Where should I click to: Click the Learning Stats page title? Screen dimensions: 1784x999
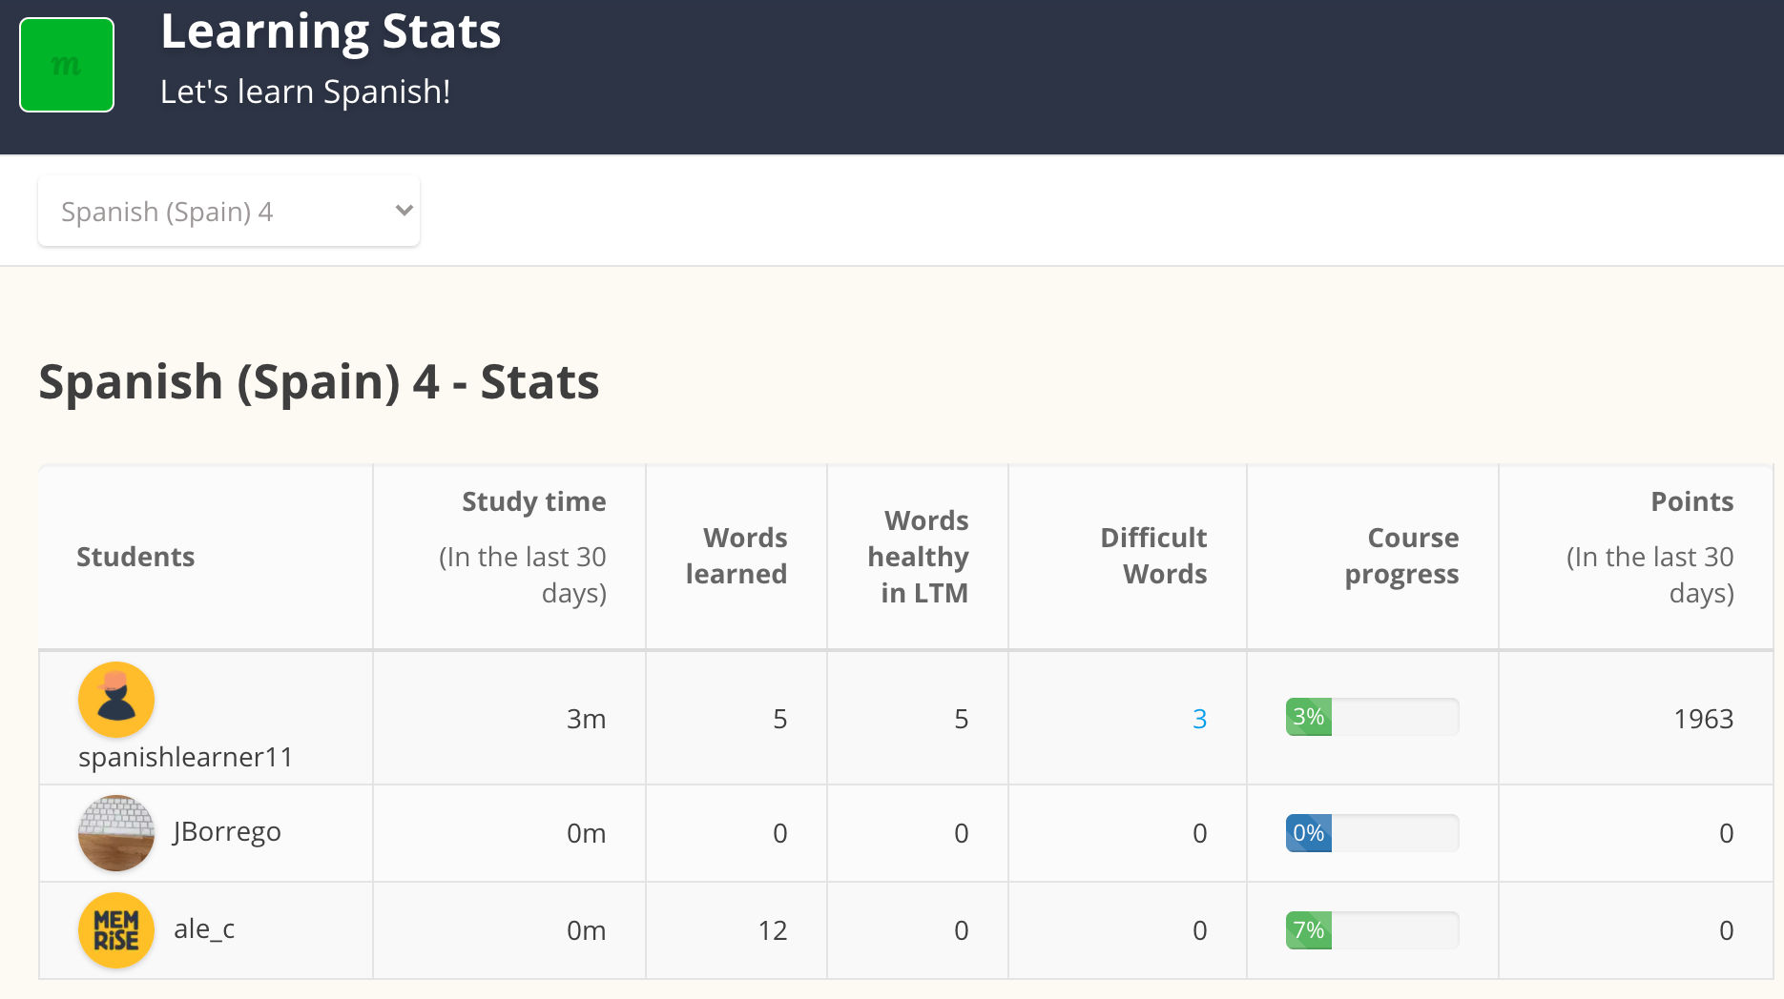click(330, 31)
